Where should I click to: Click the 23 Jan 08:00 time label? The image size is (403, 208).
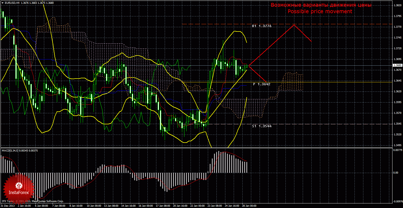point(215,206)
